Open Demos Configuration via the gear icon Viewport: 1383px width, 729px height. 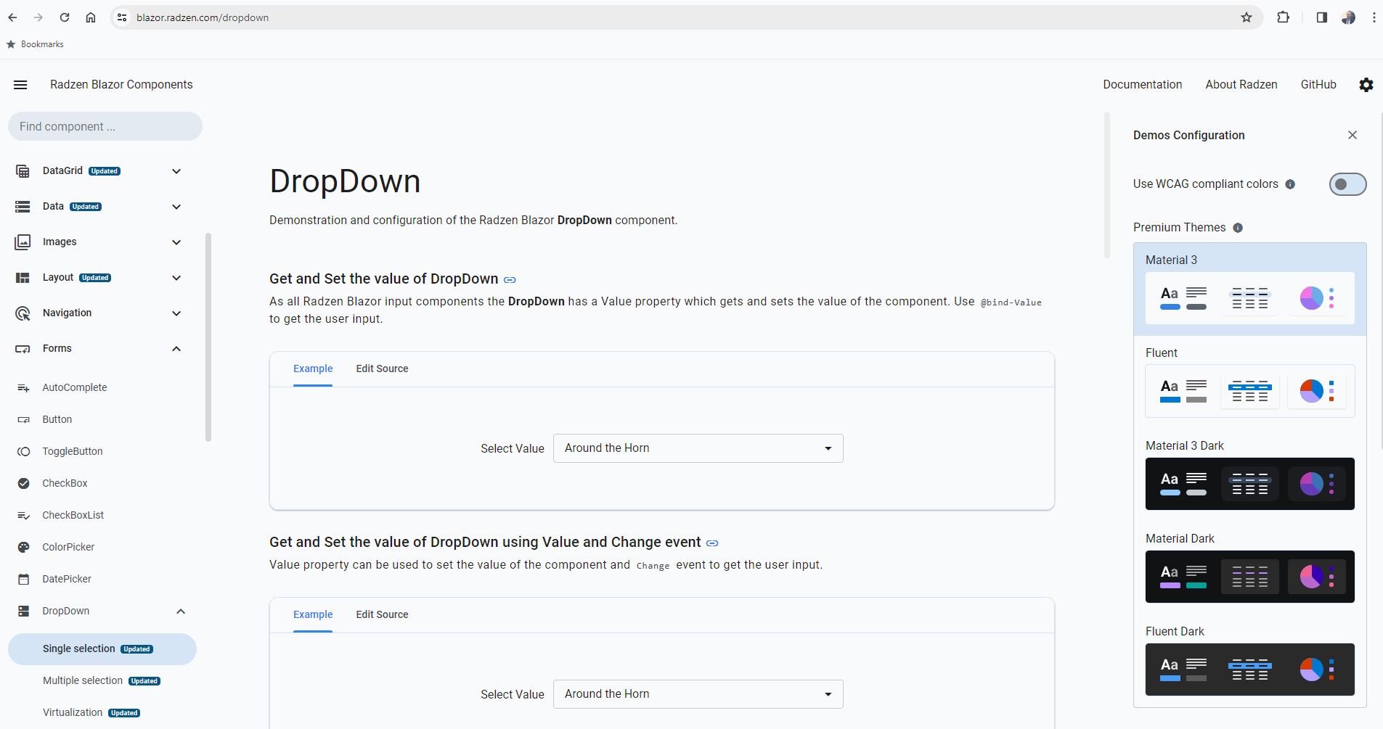1366,85
